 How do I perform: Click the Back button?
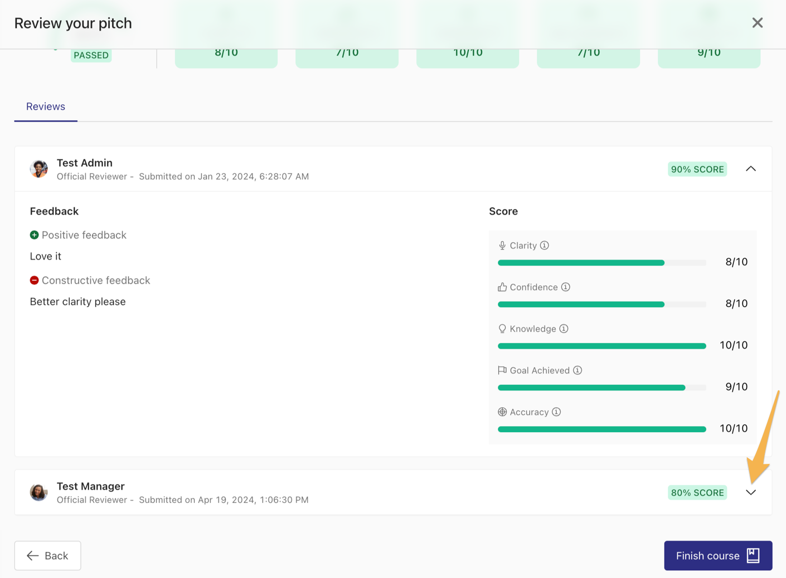(x=47, y=556)
